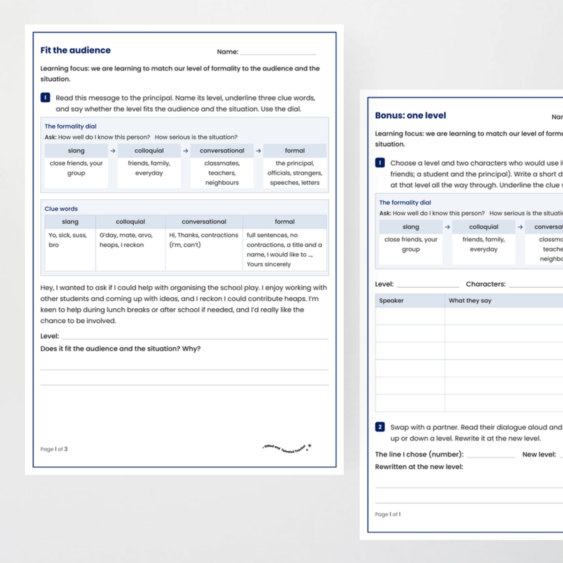Click 'Page 1 of 3' footer
The width and height of the screenshot is (563, 563).
pyautogui.click(x=54, y=449)
